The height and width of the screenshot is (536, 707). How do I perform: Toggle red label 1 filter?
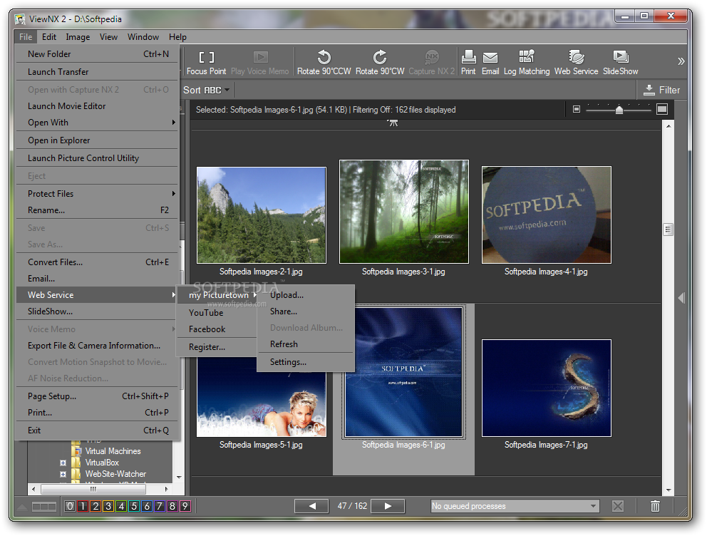[83, 506]
